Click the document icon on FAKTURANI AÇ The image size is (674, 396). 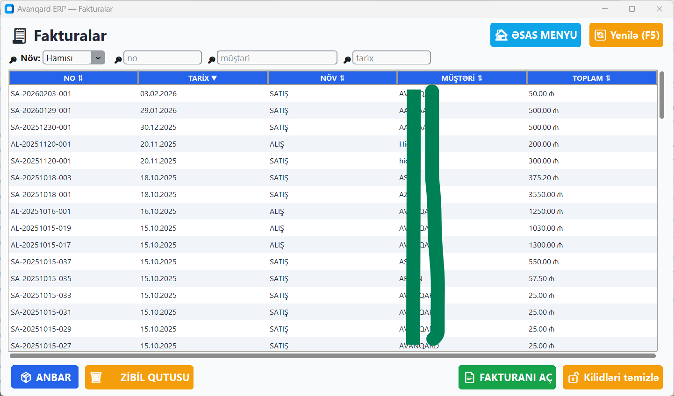coord(470,377)
